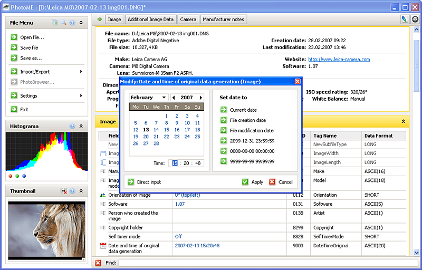Viewport: 422px width, 270px height.
Task: Collapse the yellow Image section
Action: 403,122
